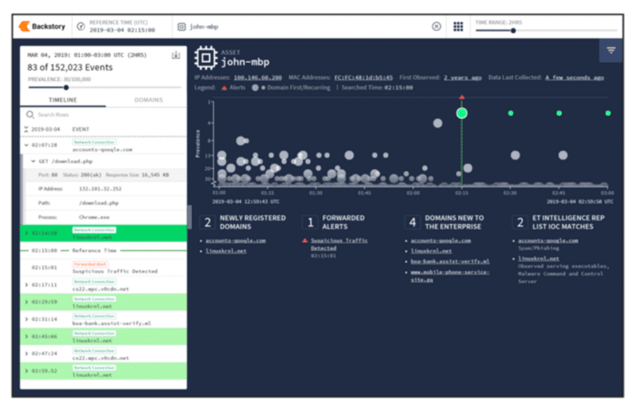Expand the 02:45:06 event row
The image size is (638, 415).
click(x=26, y=336)
